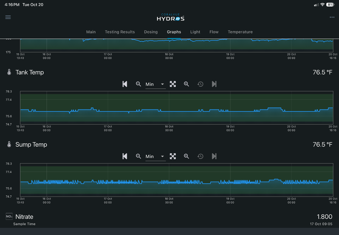Tap the Nitrate heading label
339x235 pixels.
click(x=24, y=217)
